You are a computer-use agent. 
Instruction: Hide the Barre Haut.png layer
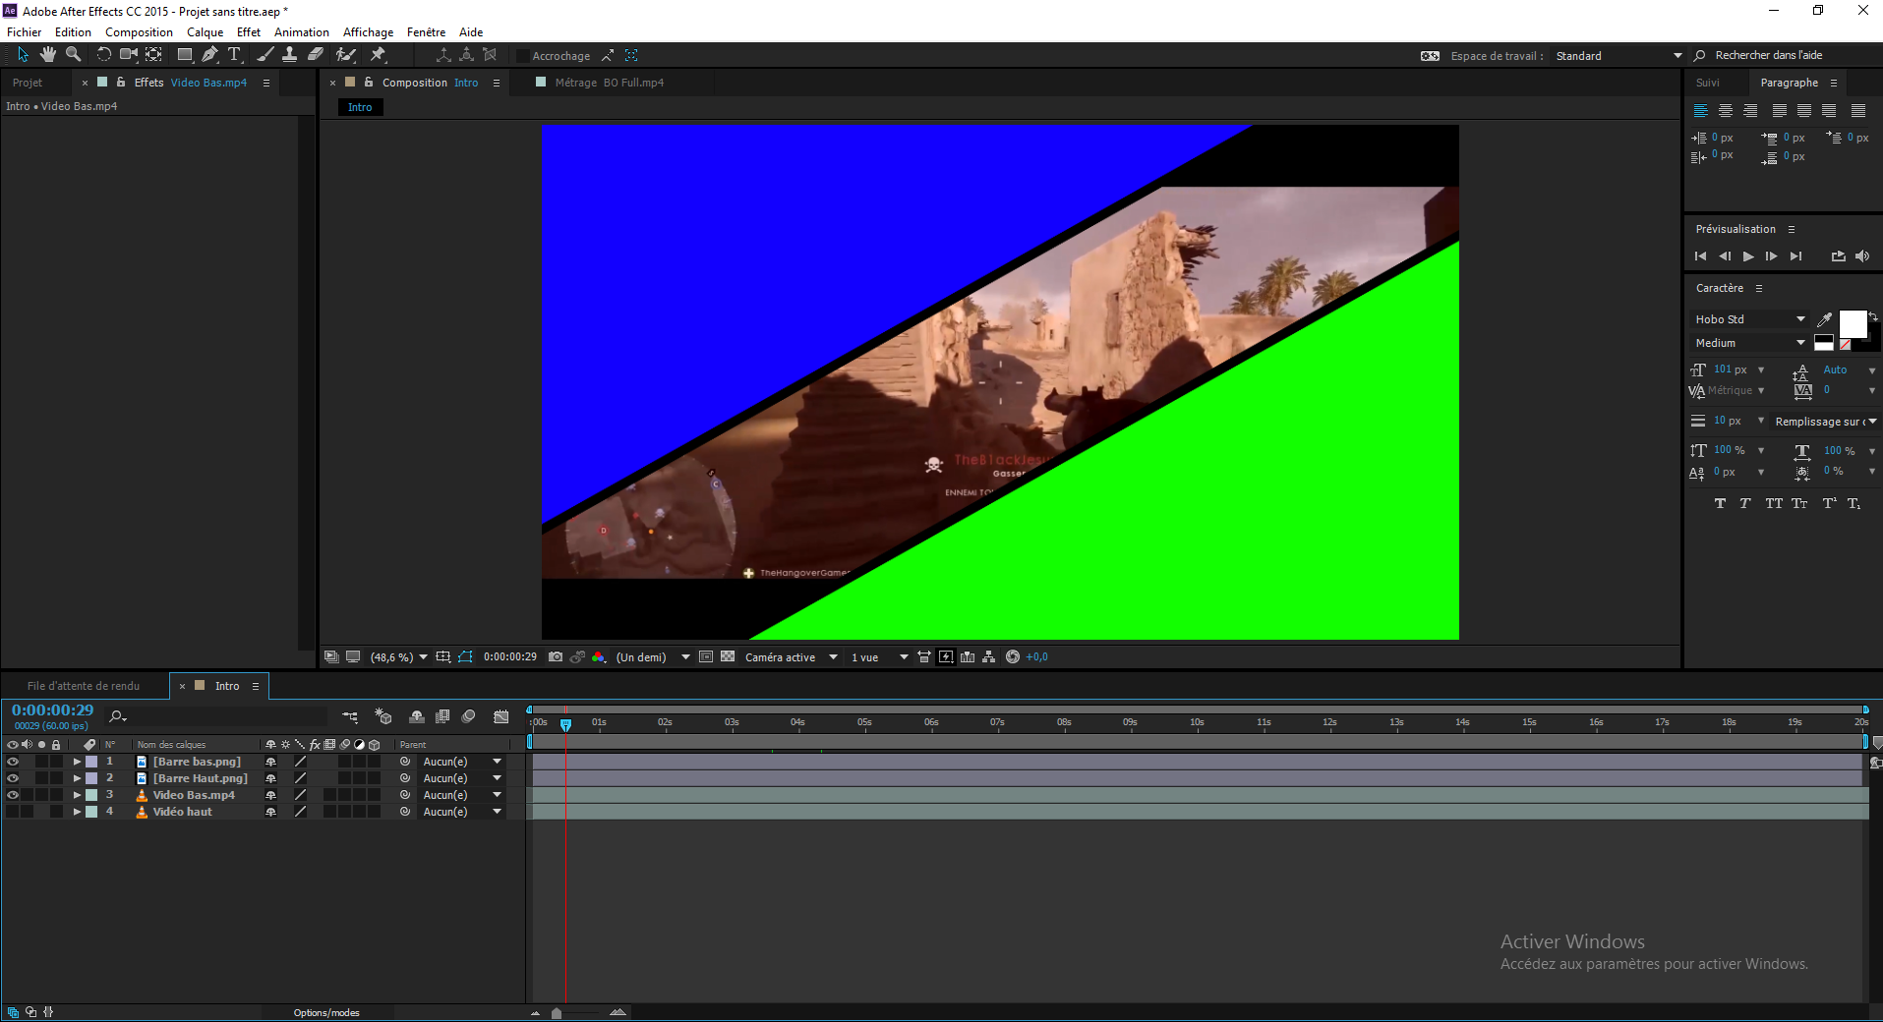click(x=13, y=778)
